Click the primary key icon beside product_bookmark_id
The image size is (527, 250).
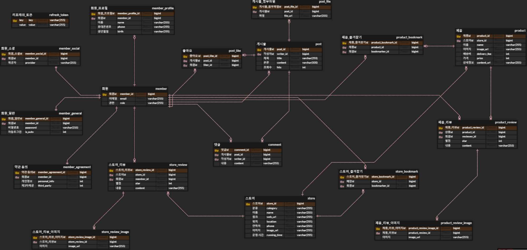(x=344, y=43)
